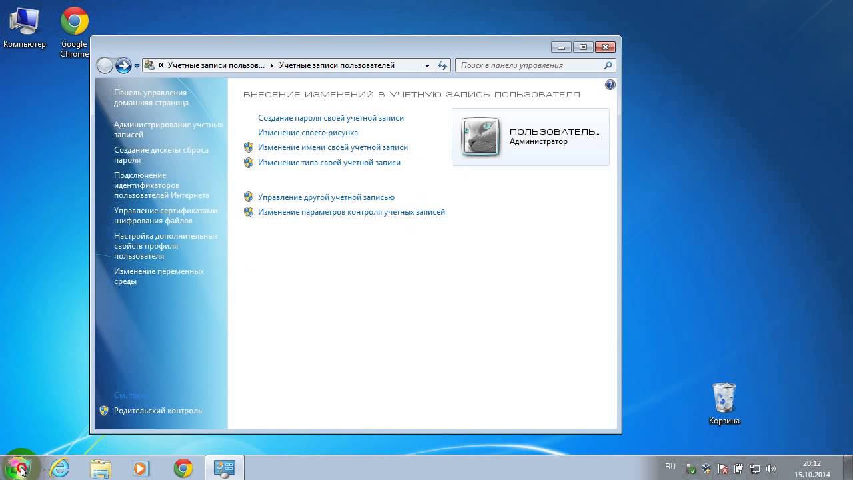Open Google Chrome from the taskbar
The height and width of the screenshot is (480, 853).
tap(183, 468)
